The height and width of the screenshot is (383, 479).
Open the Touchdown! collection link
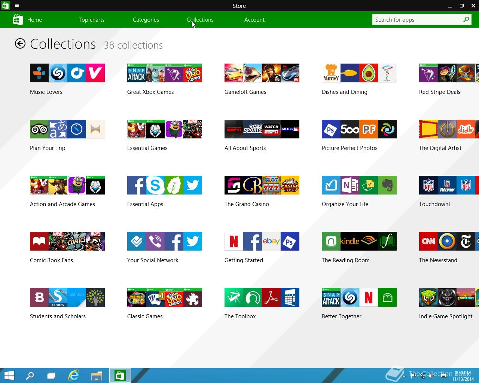(x=434, y=204)
